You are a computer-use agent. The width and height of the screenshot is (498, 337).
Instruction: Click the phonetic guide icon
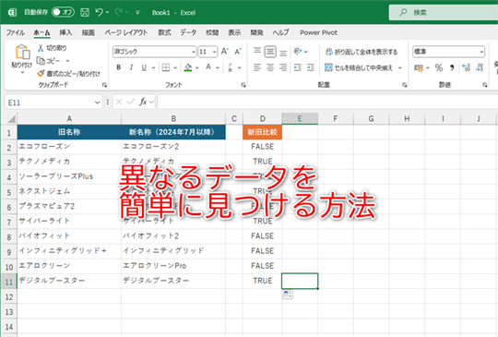coord(230,67)
